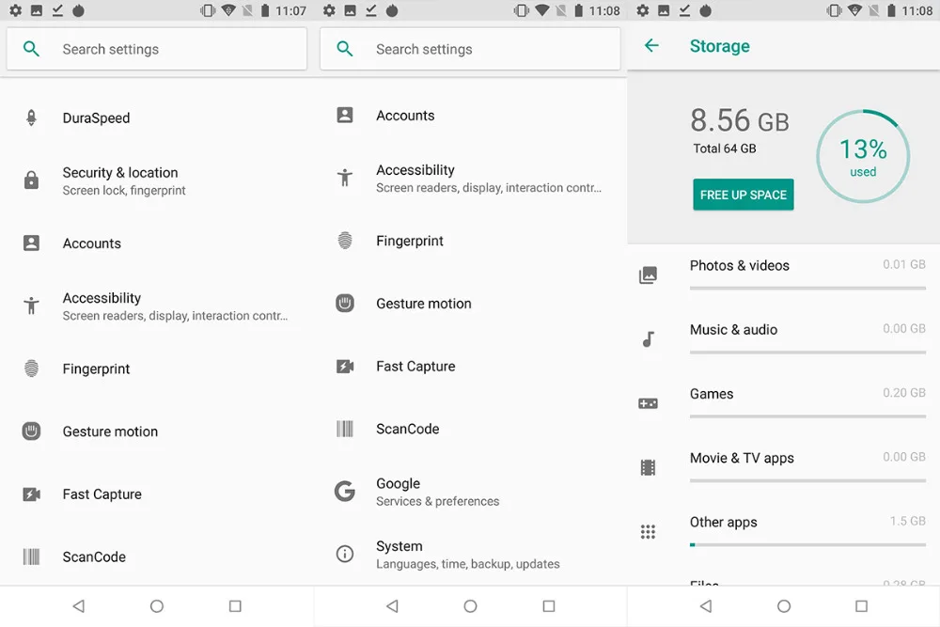Screen dimensions: 940x627
Task: Tap the Google G icon
Action: (345, 492)
